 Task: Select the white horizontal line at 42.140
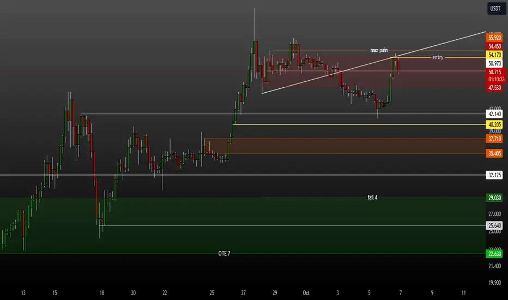click(x=283, y=114)
